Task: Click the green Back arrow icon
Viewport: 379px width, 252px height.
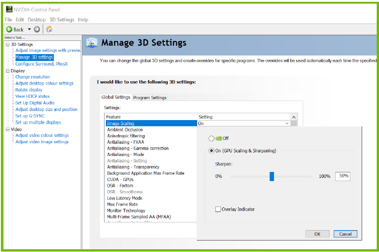Action: pyautogui.click(x=9, y=30)
